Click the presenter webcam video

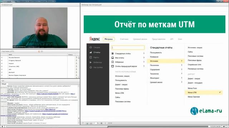(x=40, y=28)
